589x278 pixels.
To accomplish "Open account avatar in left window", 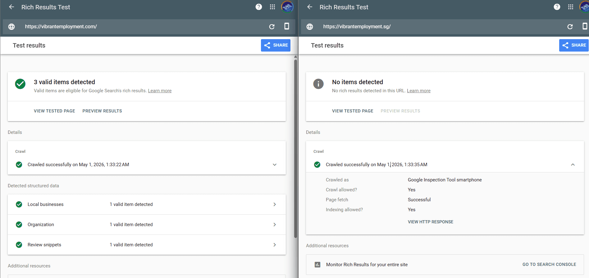I will (x=287, y=7).
